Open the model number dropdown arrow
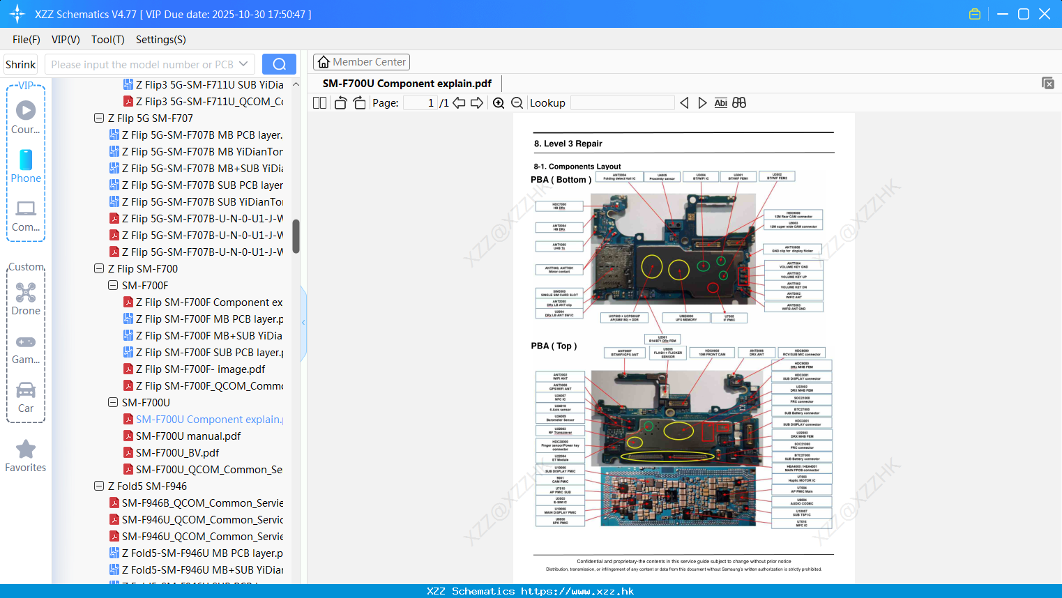 [x=243, y=64]
